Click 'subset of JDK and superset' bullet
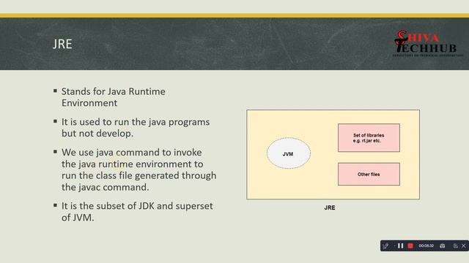 pyautogui.click(x=137, y=212)
